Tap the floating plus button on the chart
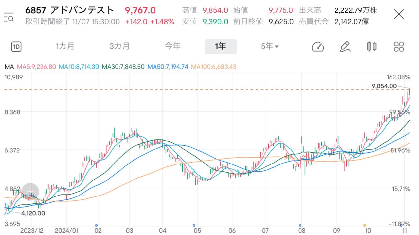This screenshot has width=419, height=235. coord(30,191)
